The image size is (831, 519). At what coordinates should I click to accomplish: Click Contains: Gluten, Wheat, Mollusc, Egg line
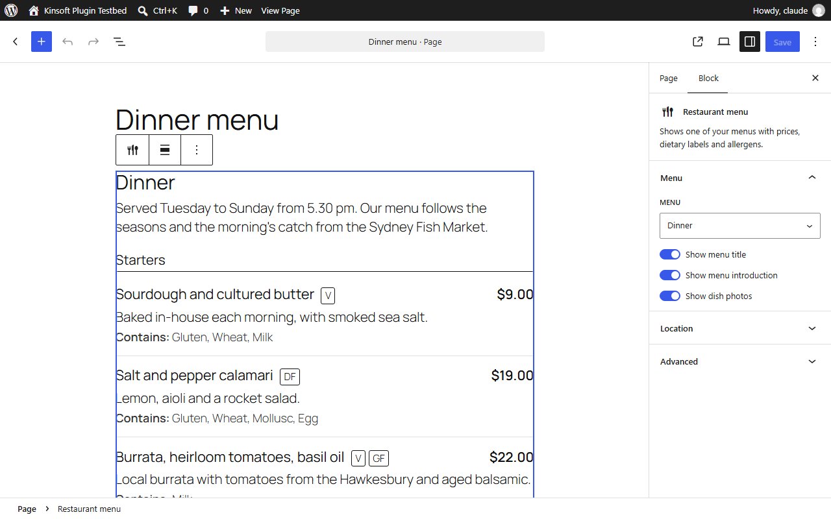pos(217,418)
